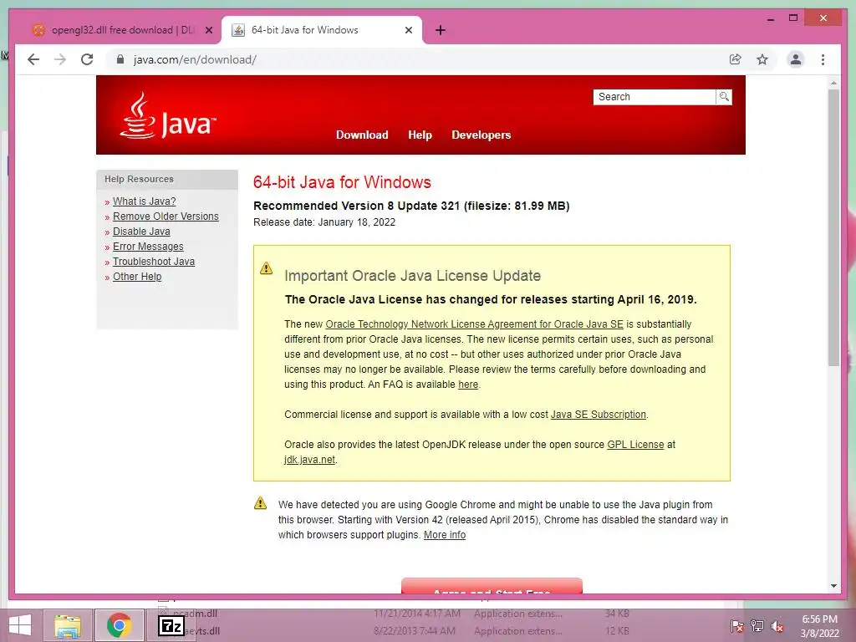The width and height of the screenshot is (856, 642).
Task: Open 7-Zip from the taskbar
Action: click(x=171, y=625)
